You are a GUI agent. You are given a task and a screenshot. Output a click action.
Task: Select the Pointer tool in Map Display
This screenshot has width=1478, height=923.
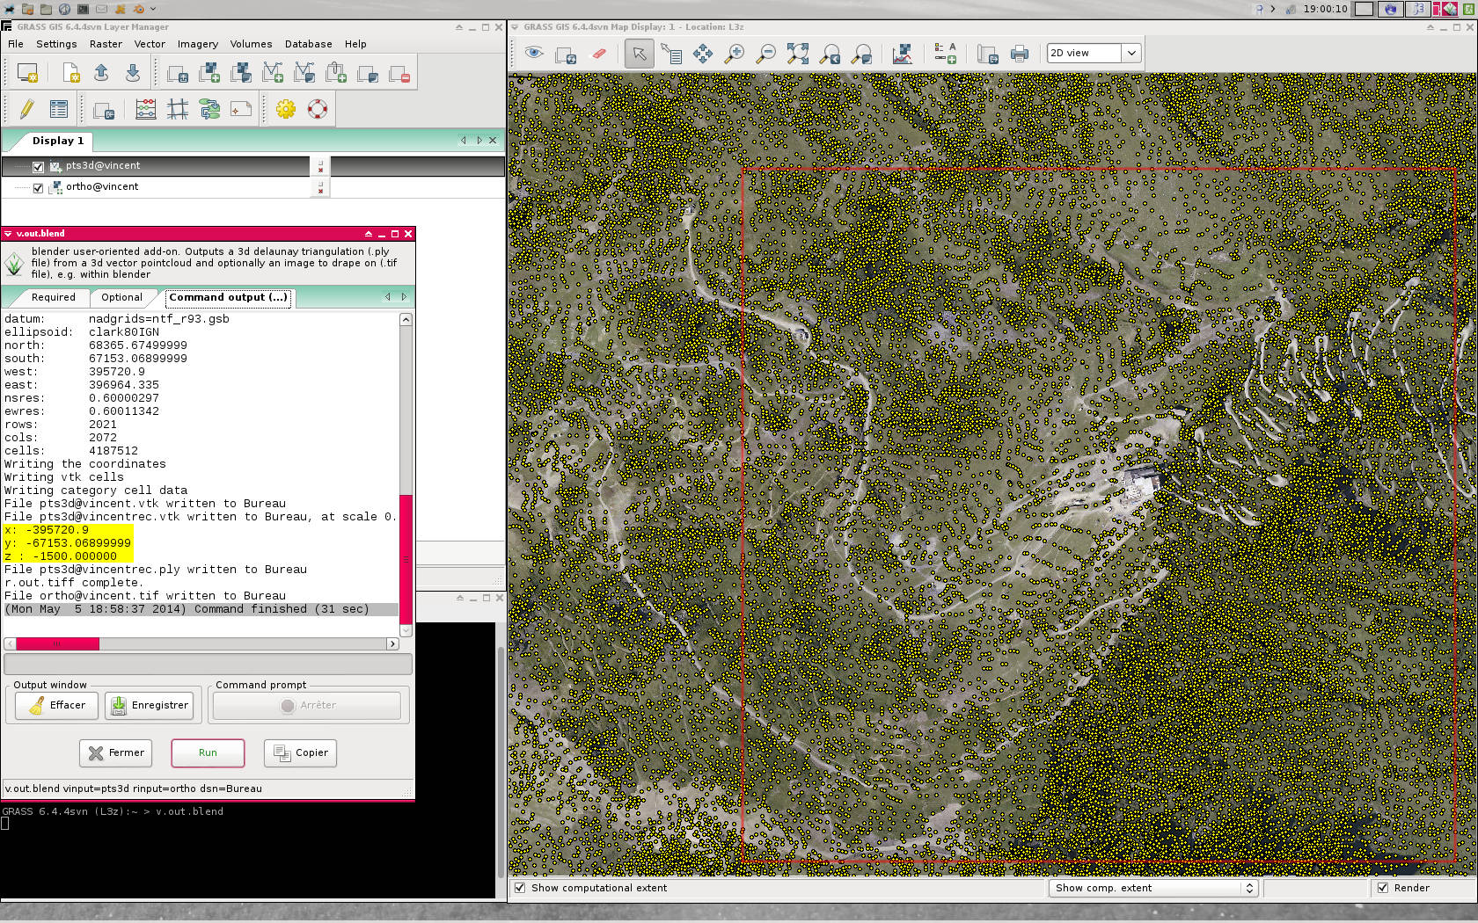click(640, 54)
